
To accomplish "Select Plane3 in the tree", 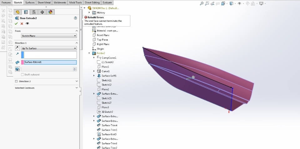I will tap(105, 107).
